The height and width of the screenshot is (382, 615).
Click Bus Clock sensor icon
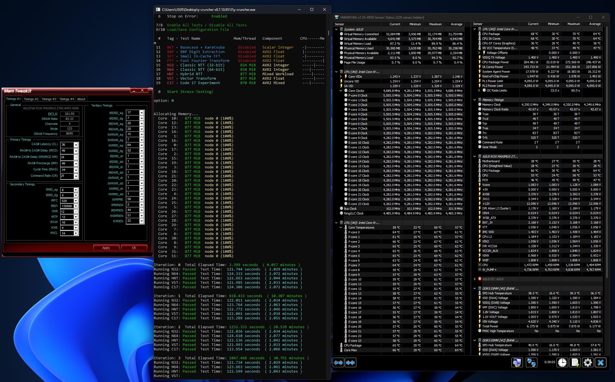point(341,209)
